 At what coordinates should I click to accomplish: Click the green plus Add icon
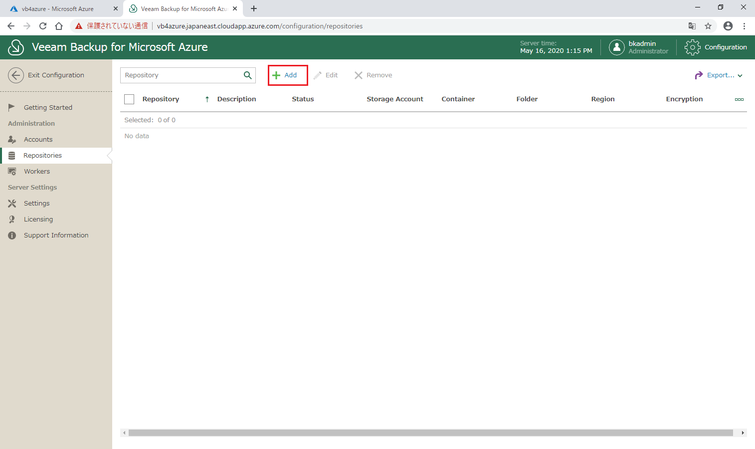[x=276, y=75]
